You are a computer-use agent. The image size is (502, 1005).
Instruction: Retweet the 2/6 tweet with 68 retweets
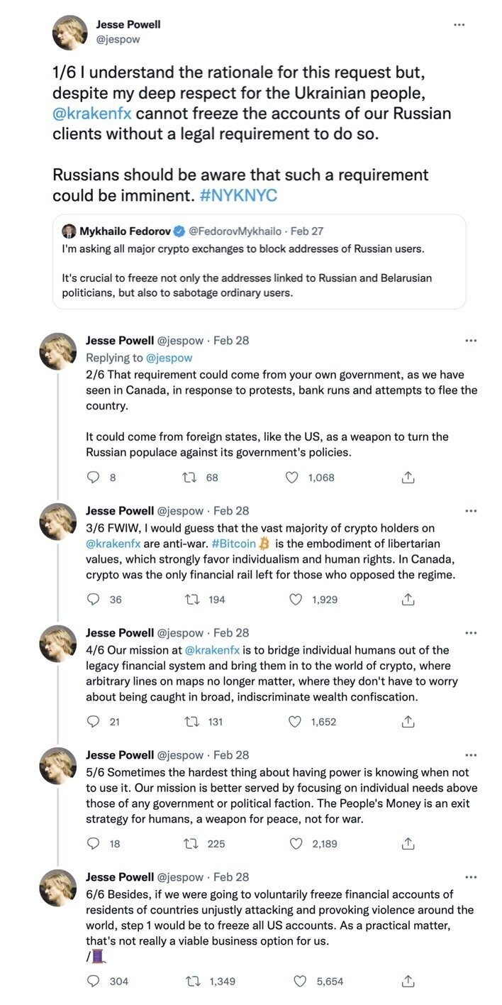tap(190, 478)
